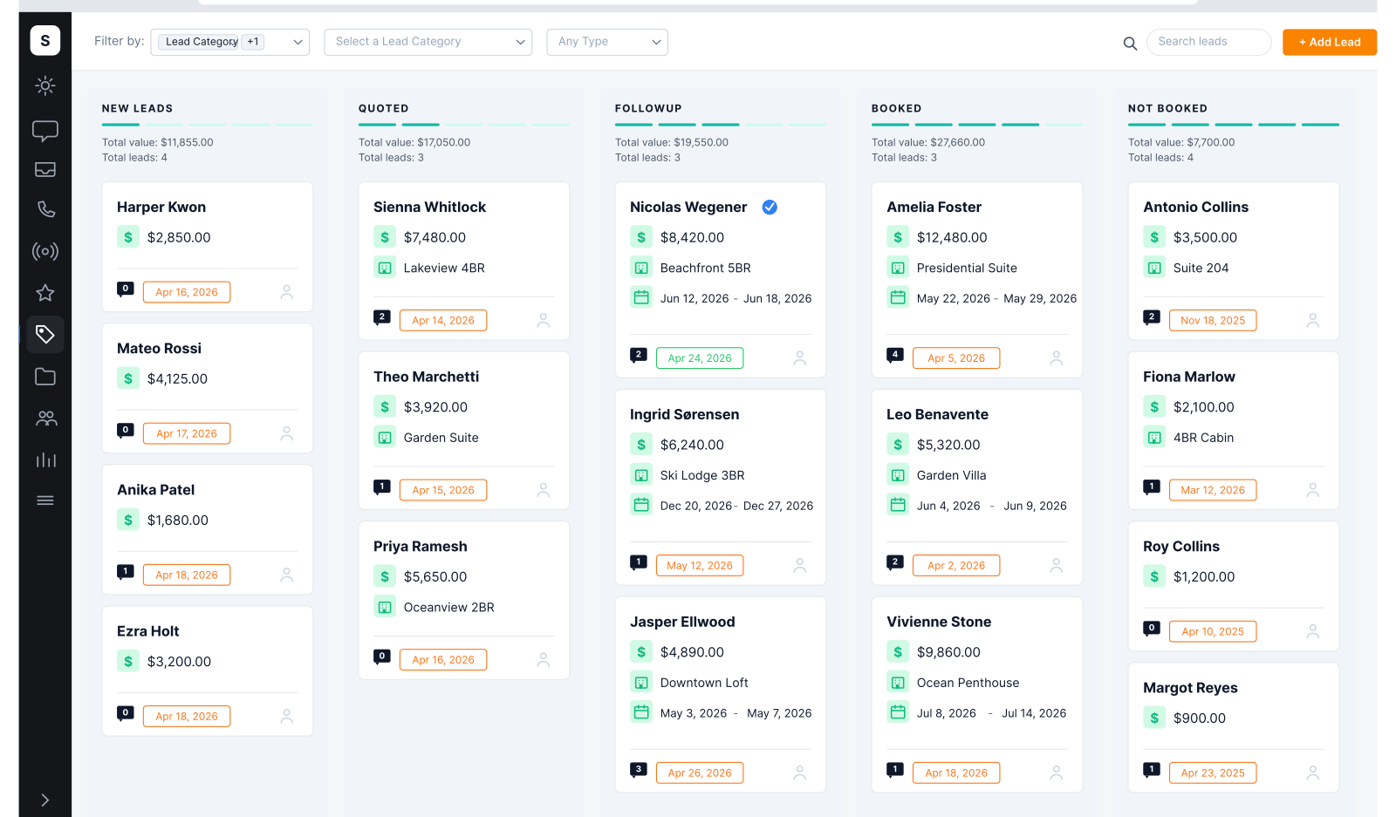Open comments badge on Jasper Ellwood card
Image resolution: width=1396 pixels, height=817 pixels.
pyautogui.click(x=639, y=770)
